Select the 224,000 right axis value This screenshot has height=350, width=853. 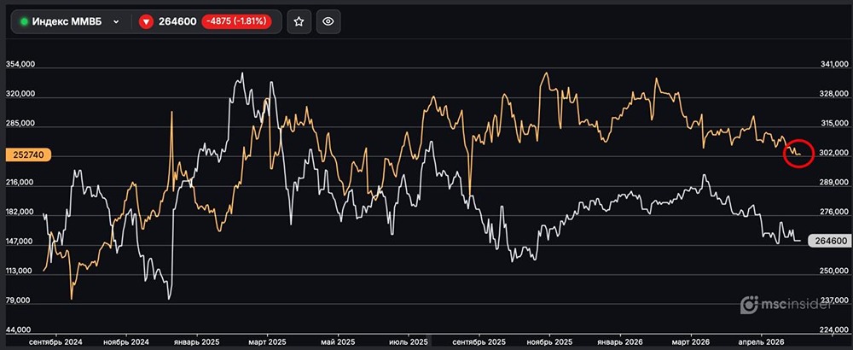834,330
